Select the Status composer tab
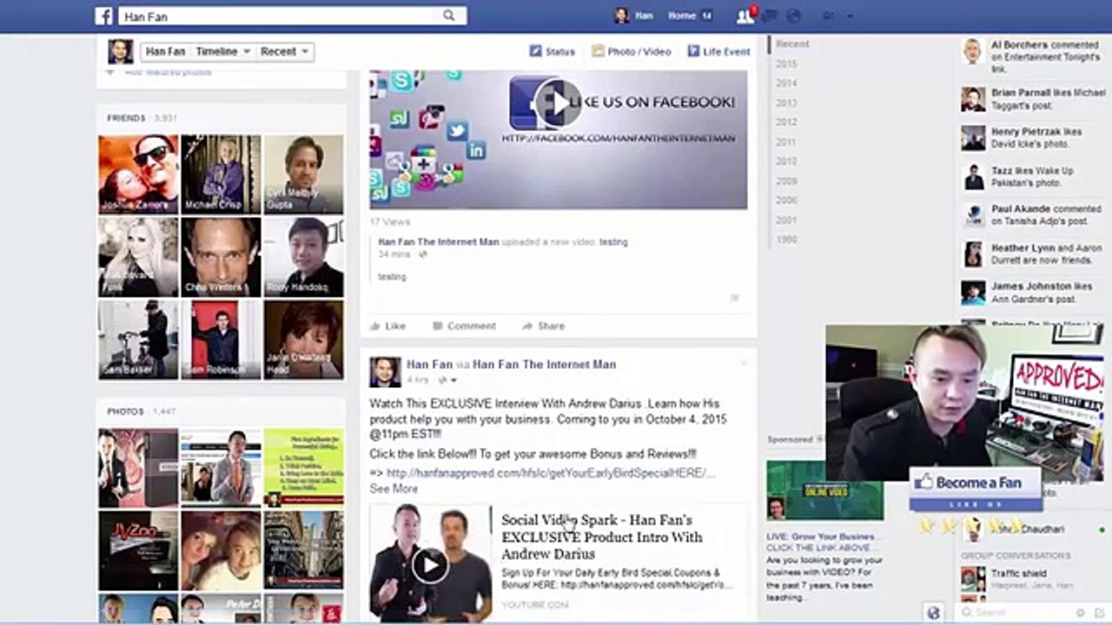Viewport: 1112px width, 625px height. click(x=553, y=51)
